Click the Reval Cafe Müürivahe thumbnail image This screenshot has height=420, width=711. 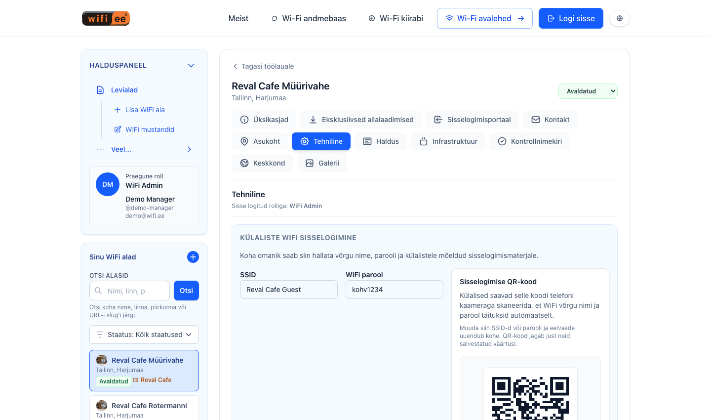point(102,360)
